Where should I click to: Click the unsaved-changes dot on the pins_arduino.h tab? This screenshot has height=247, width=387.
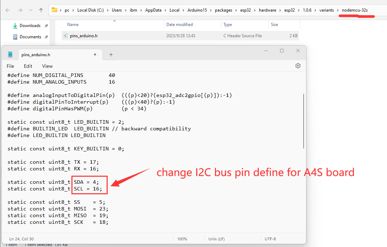95,54
